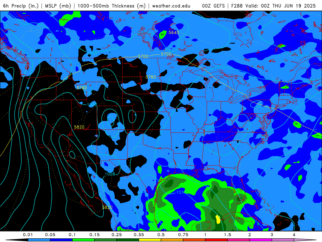Click the 'weather.cod.edu' source text

[171, 6]
